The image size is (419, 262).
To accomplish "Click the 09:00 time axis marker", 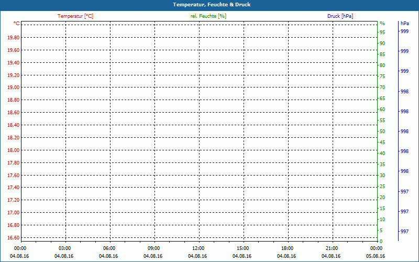I will click(153, 248).
